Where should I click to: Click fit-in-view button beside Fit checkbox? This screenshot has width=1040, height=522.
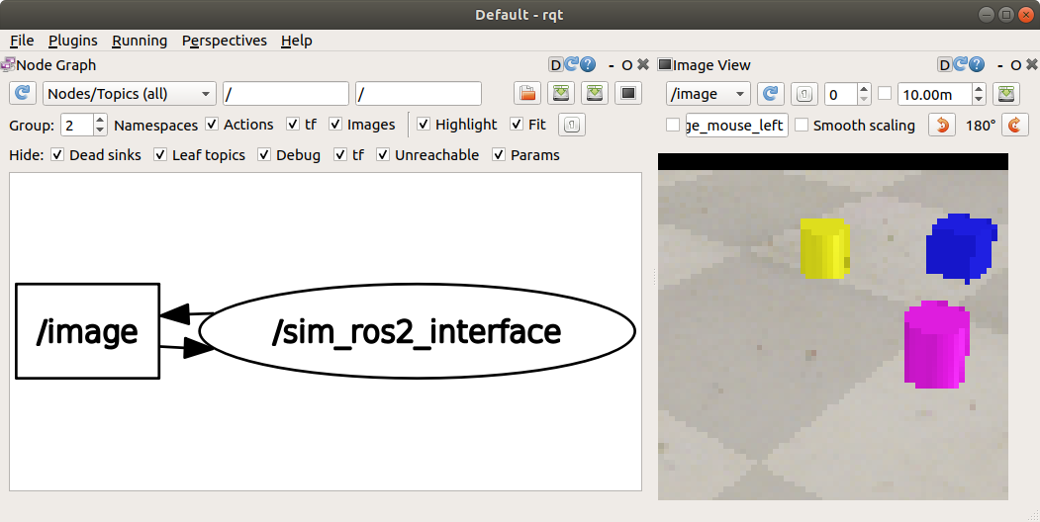click(572, 125)
